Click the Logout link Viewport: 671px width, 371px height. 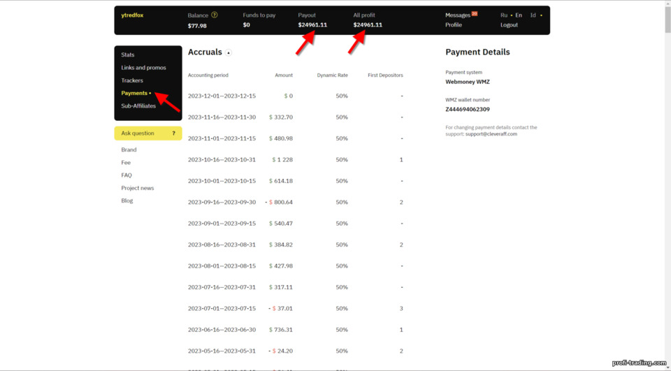[x=509, y=25]
